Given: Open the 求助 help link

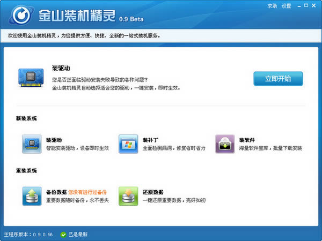Looking at the screenshot, I should point(272,6).
